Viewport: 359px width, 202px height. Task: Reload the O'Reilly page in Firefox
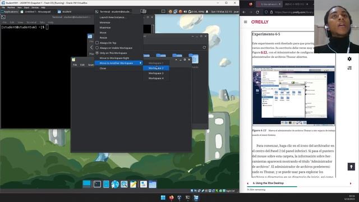click(257, 12)
